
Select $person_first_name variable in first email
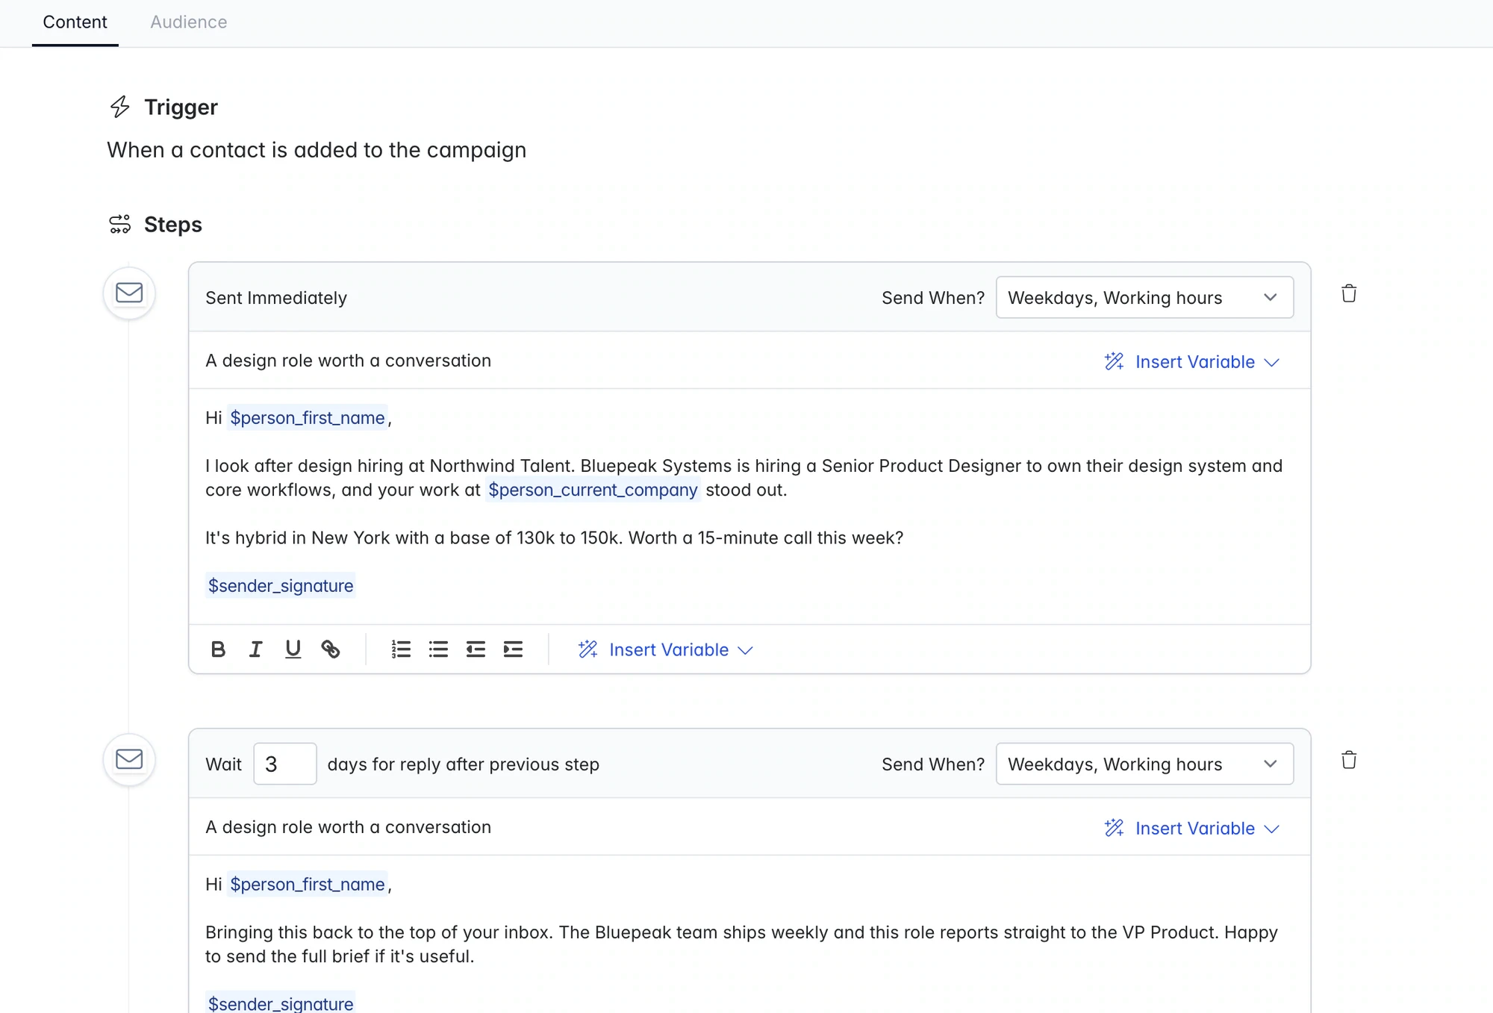click(x=308, y=418)
